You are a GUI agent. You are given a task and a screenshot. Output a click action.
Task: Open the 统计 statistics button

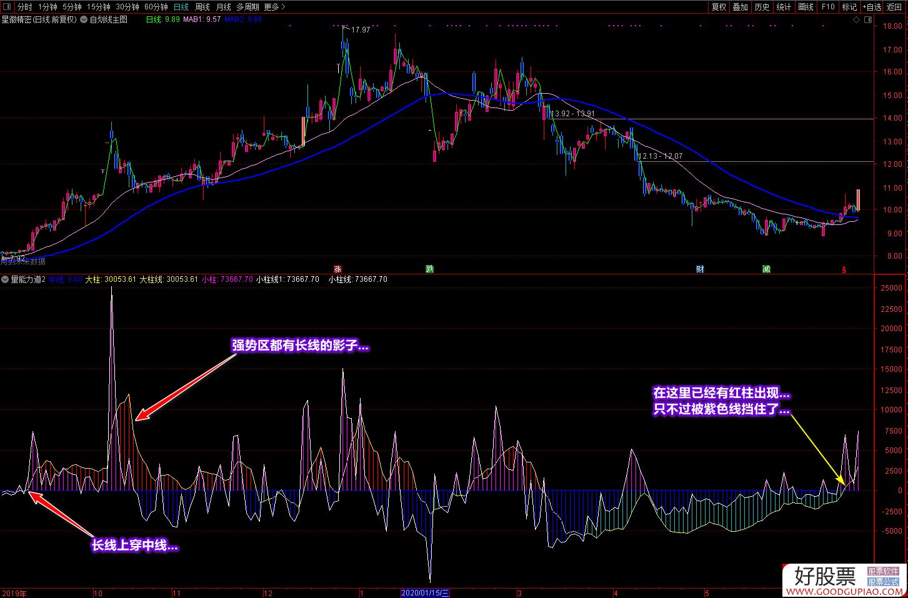(x=784, y=7)
